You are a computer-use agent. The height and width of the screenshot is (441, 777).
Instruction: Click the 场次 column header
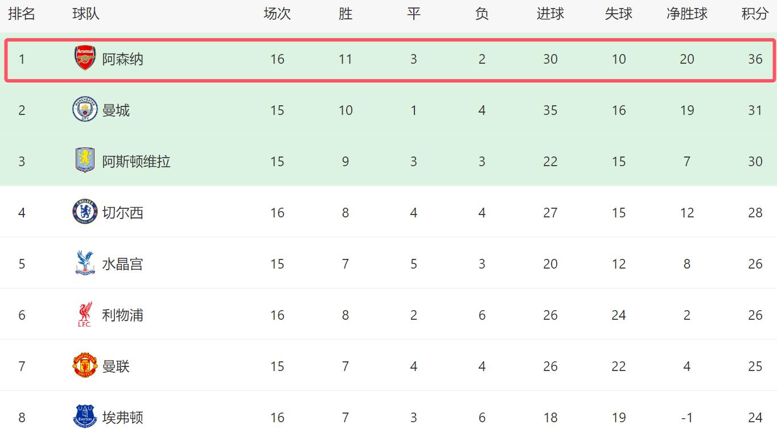[x=277, y=14]
